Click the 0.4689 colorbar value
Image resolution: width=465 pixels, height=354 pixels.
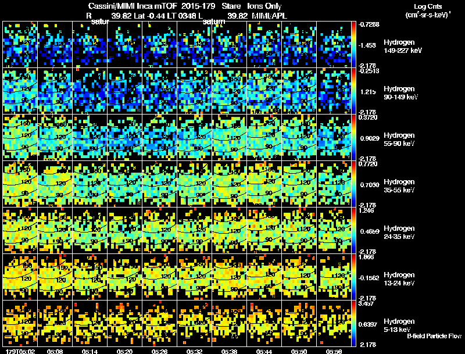(370, 231)
